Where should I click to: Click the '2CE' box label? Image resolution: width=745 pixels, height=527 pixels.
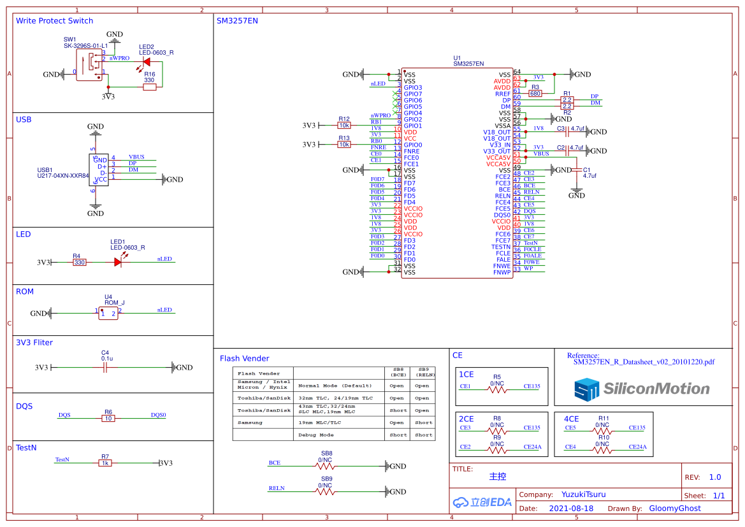tap(466, 419)
